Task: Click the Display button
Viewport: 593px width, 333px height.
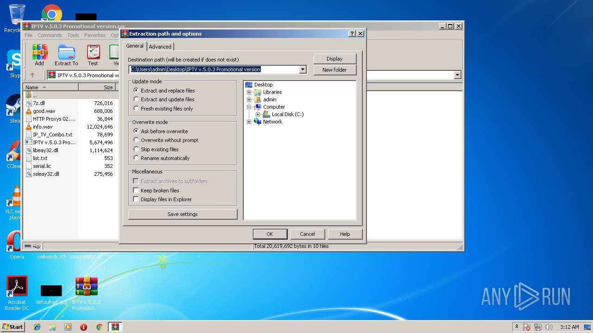Action: coord(334,59)
